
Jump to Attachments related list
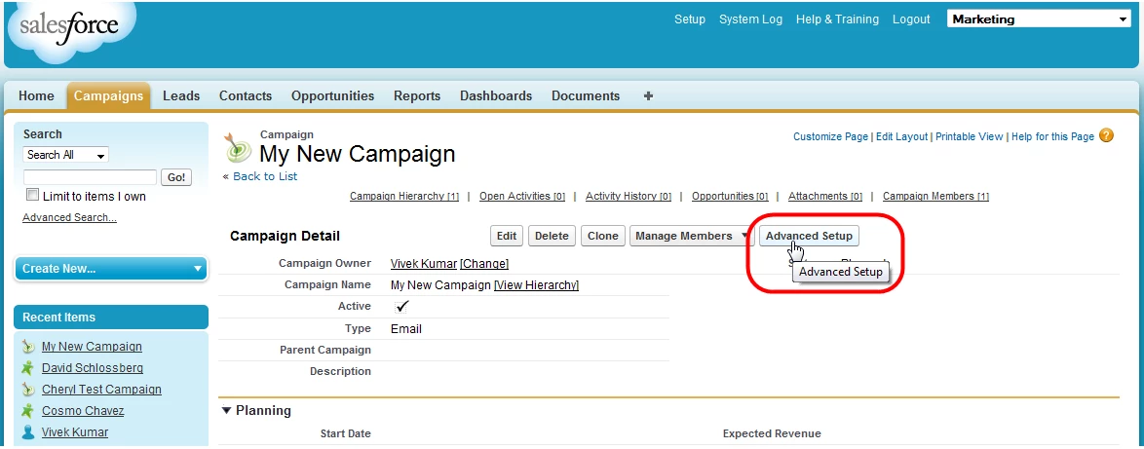tap(825, 196)
